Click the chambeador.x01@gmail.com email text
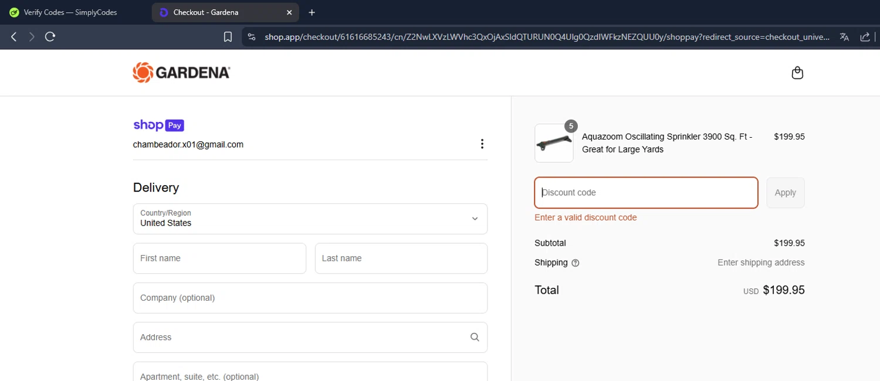This screenshot has height=381, width=880. [x=188, y=145]
